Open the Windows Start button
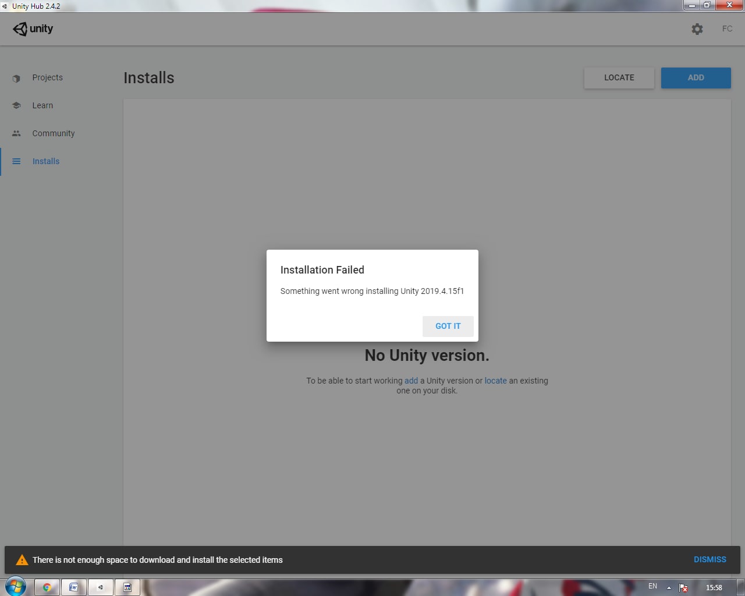Screen dimensions: 745x596 (16, 587)
